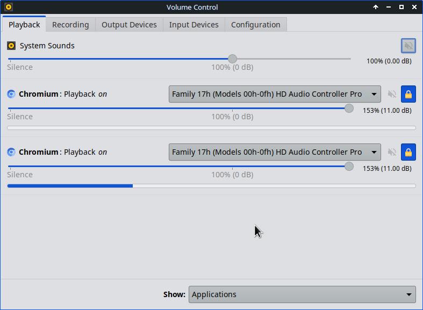This screenshot has width=423, height=310.
Task: Toggle channel lock on first Chromium stream
Action: click(x=408, y=94)
